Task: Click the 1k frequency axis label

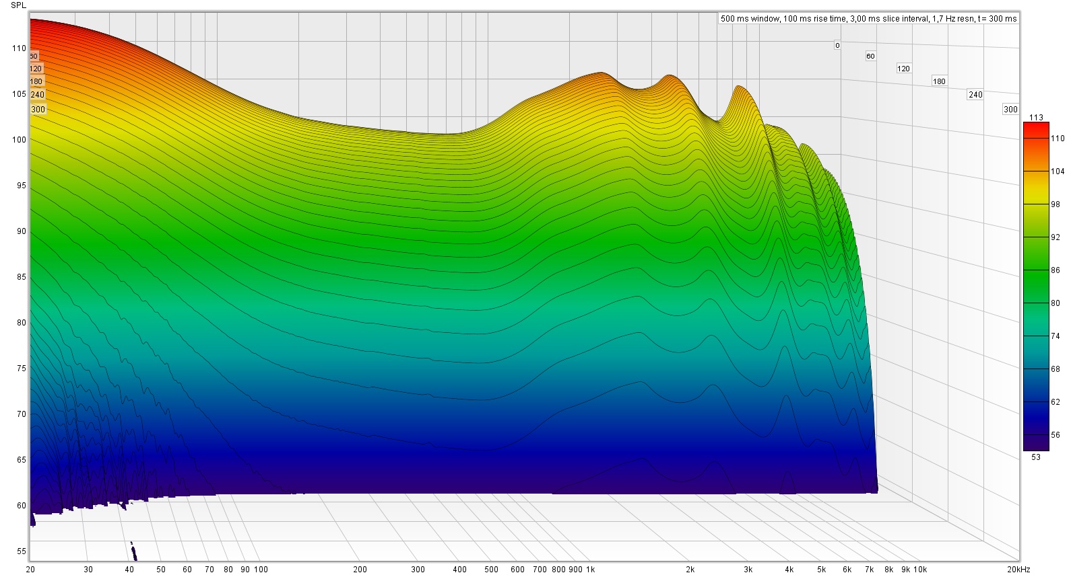Action: [591, 570]
